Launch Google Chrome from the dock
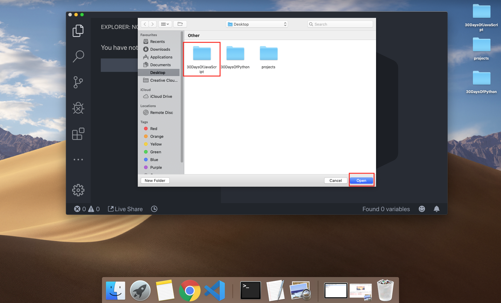 pos(190,290)
